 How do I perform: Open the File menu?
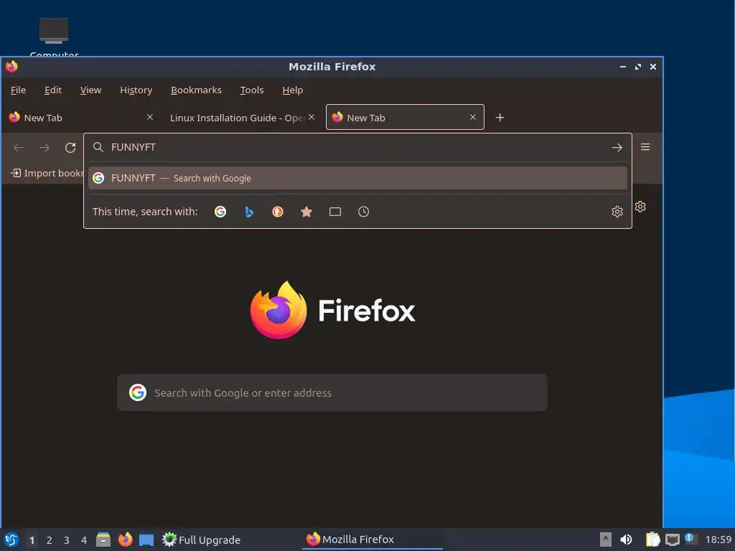point(18,90)
